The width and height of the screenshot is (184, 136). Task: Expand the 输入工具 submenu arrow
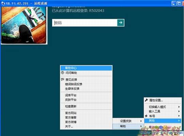point(179,111)
